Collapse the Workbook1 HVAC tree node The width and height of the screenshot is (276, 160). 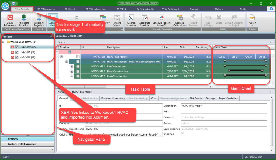pos(3,42)
